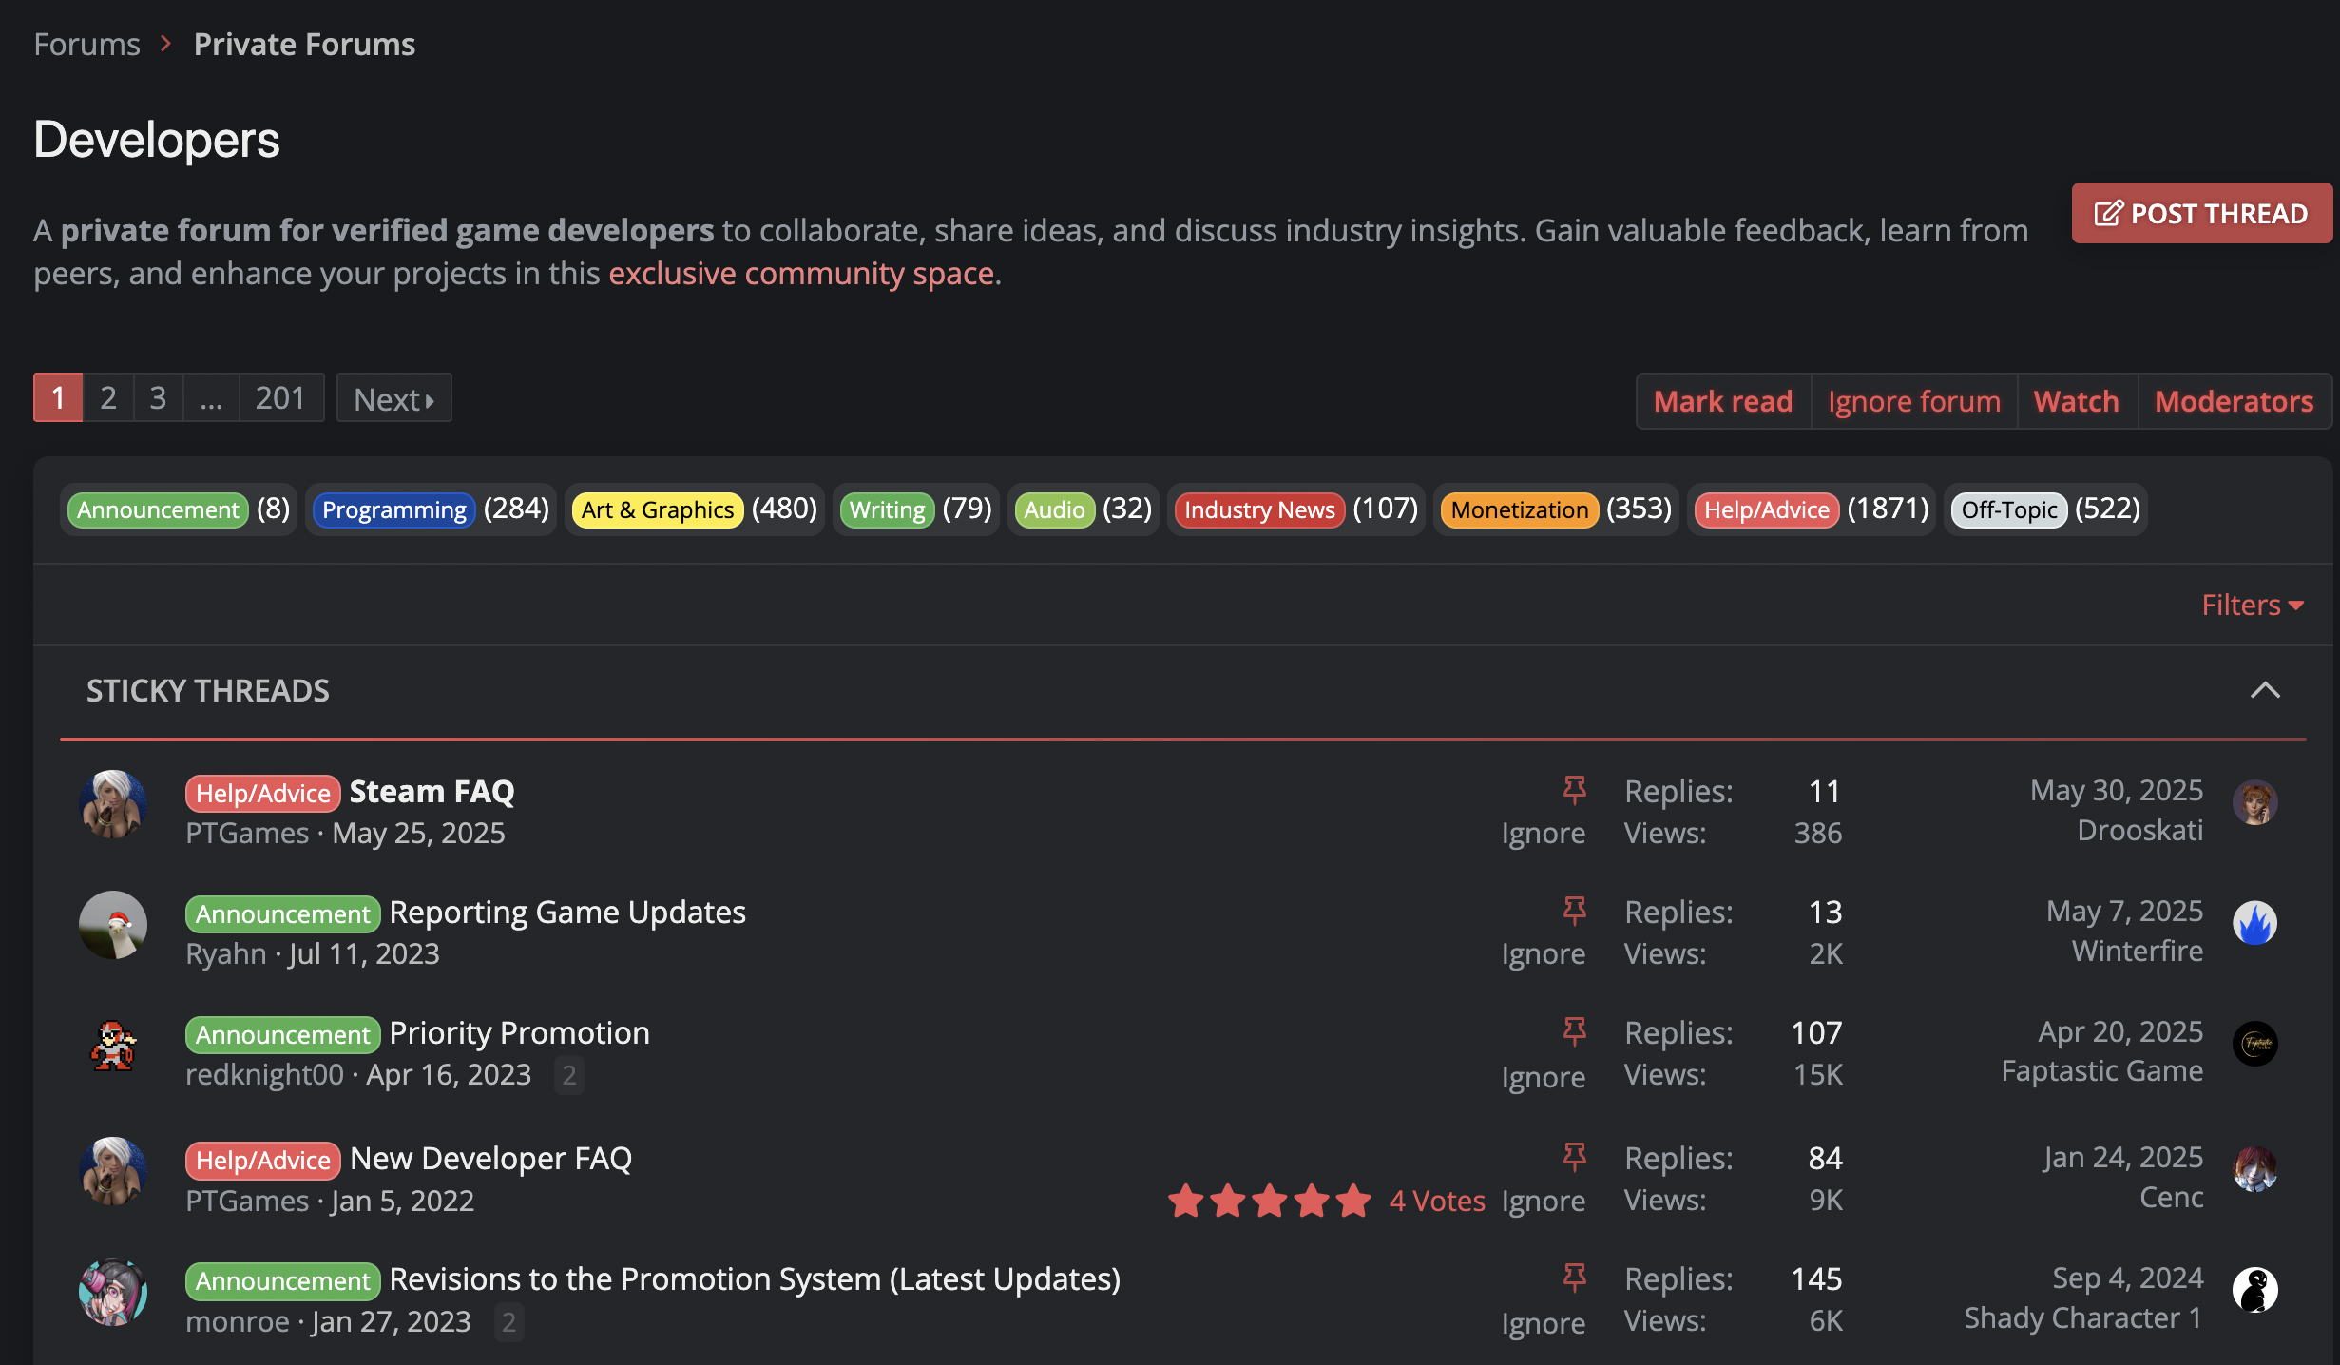Click the breadcrumb arrow after Forums
This screenshot has width=2340, height=1365.
(x=166, y=44)
